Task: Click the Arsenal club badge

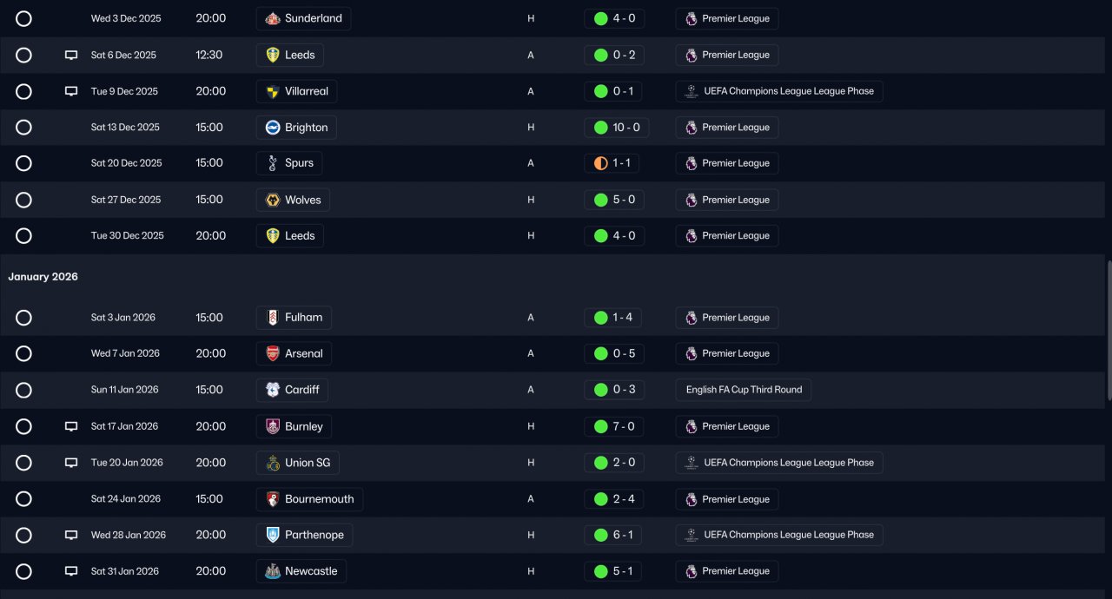Action: tap(273, 353)
